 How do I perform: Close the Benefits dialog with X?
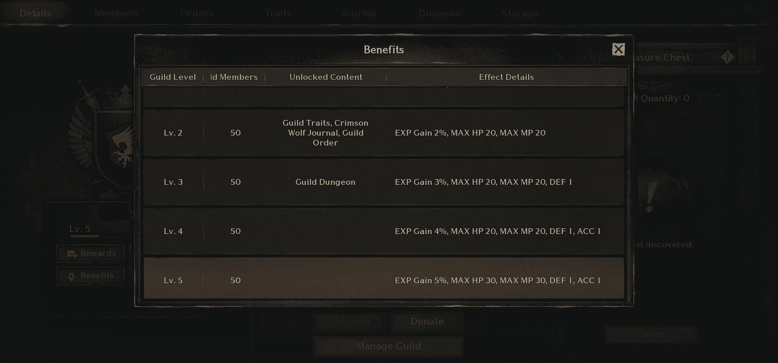tap(618, 50)
